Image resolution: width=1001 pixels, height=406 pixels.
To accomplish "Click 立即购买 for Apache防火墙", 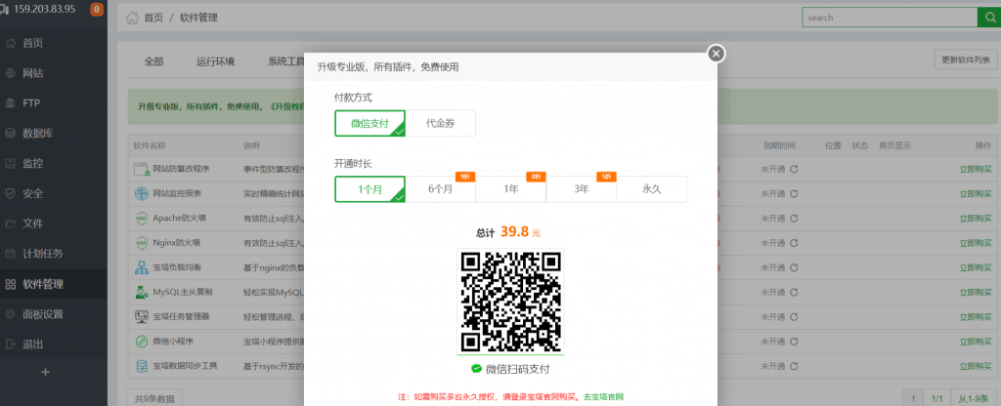I will coord(976,218).
